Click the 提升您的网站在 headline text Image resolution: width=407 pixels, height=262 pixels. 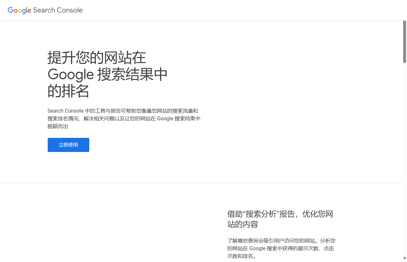[96, 58]
